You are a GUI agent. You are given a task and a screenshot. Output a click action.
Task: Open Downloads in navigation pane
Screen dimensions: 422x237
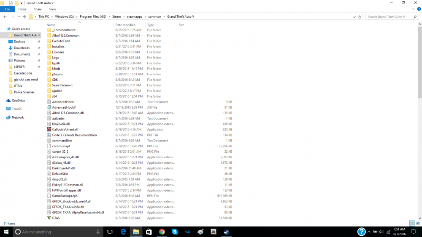coord(22,48)
